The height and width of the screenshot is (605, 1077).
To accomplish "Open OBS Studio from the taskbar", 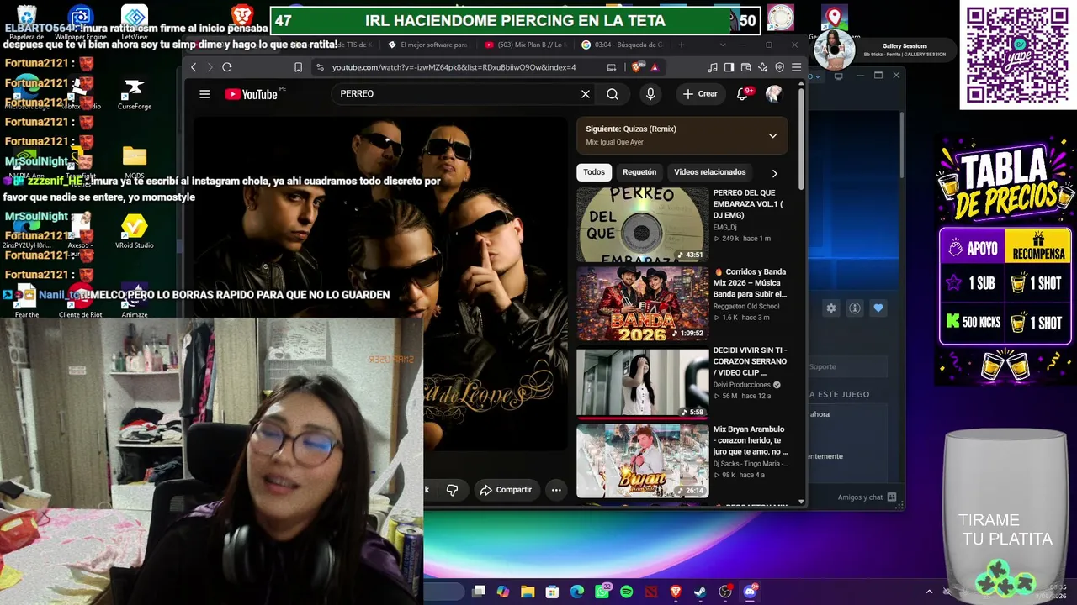I will point(725,592).
